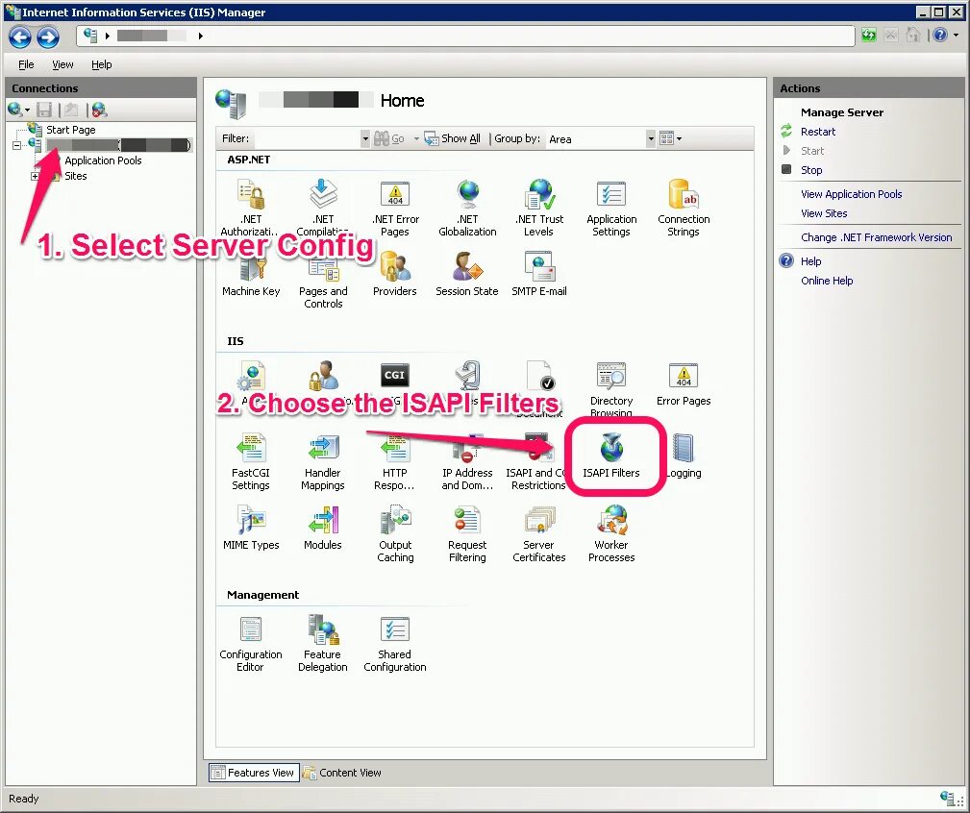
Task: Open Modules feature icon
Action: [322, 528]
